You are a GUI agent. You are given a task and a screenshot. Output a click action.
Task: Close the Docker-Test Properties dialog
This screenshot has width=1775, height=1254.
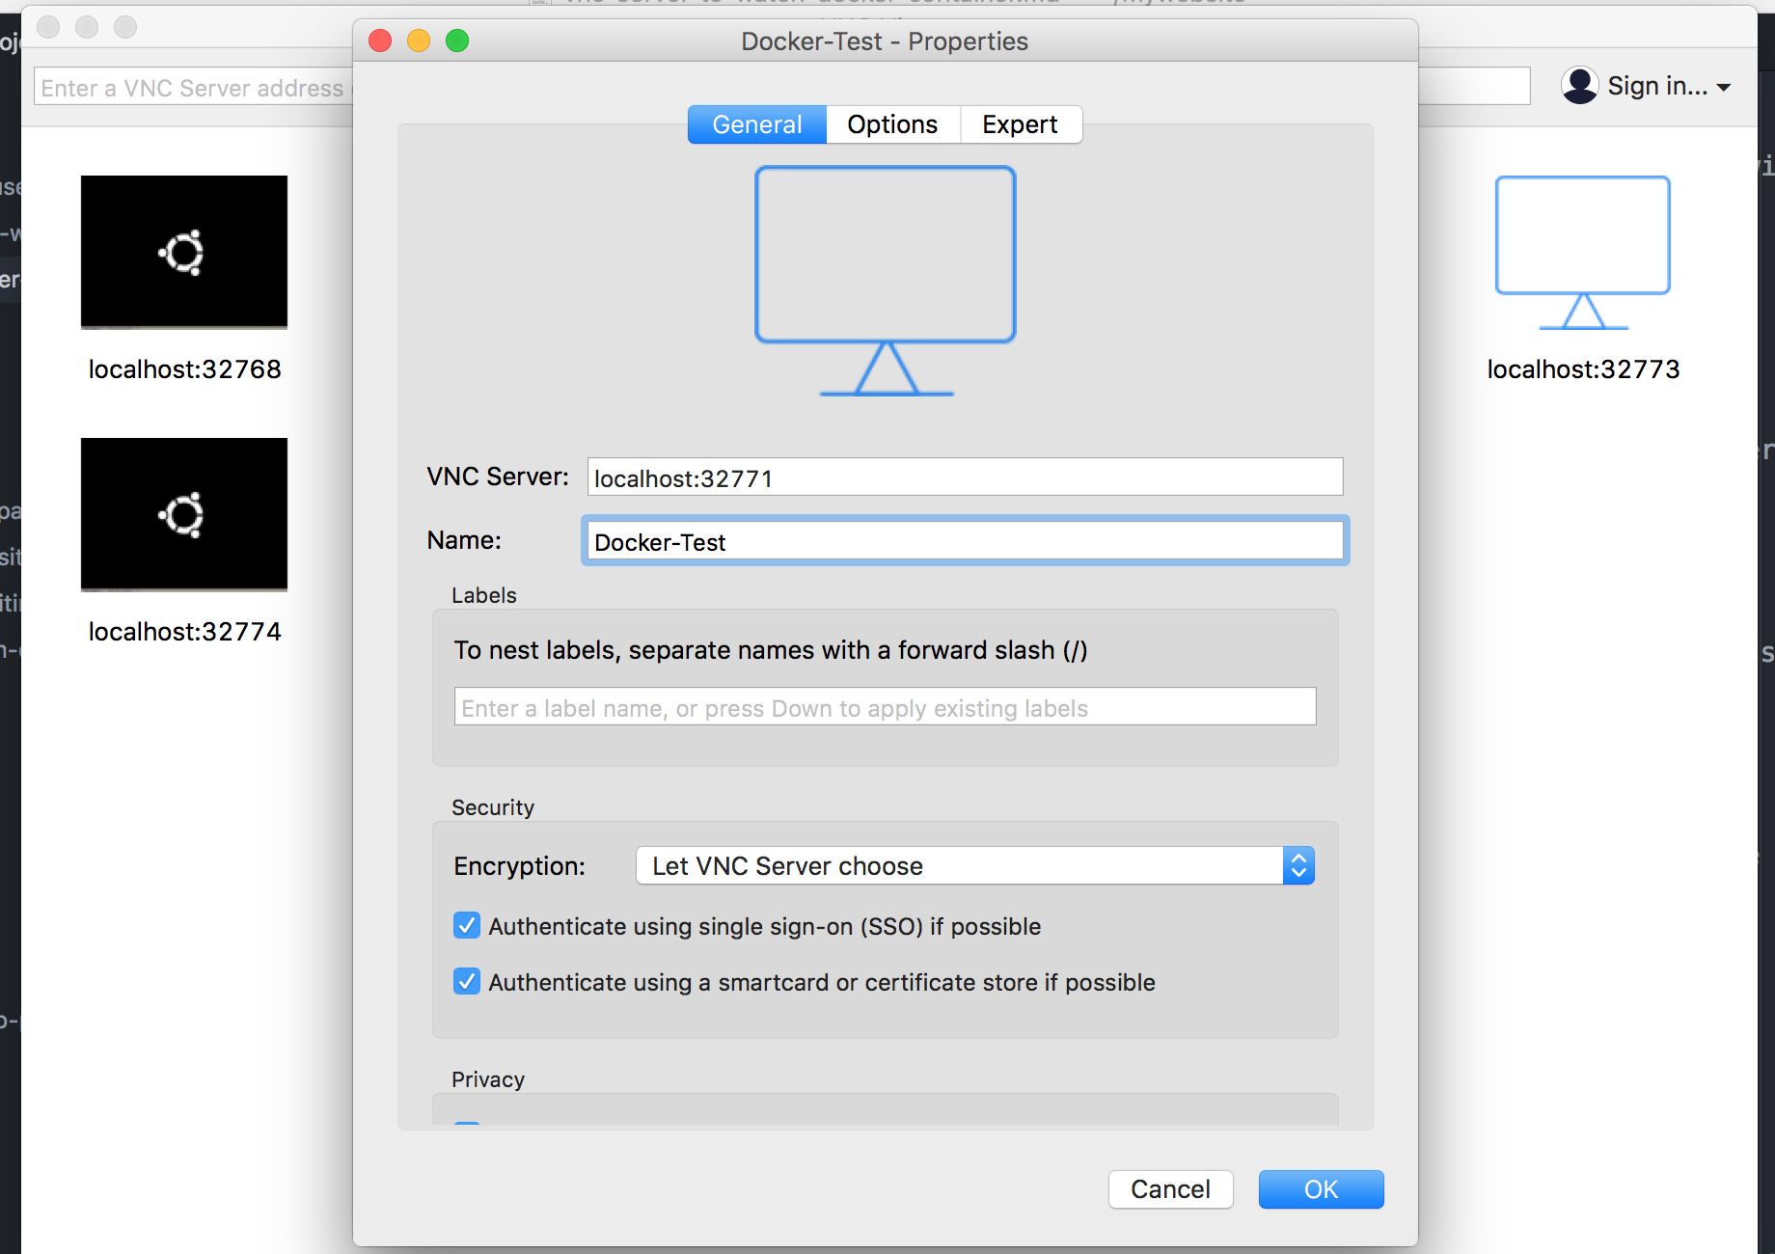click(380, 41)
